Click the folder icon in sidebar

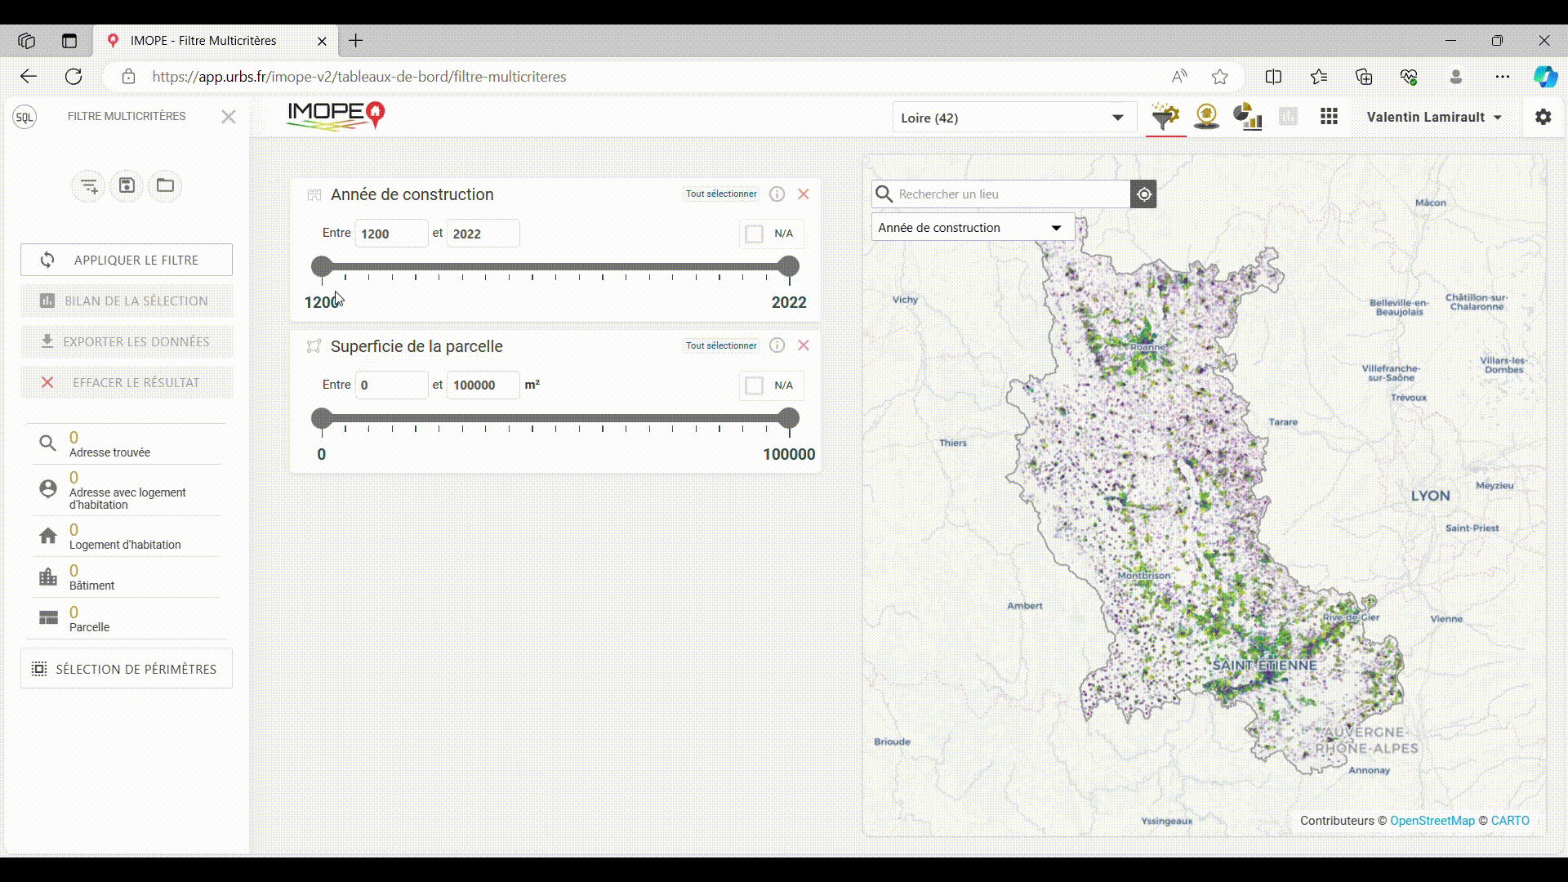[x=165, y=185]
